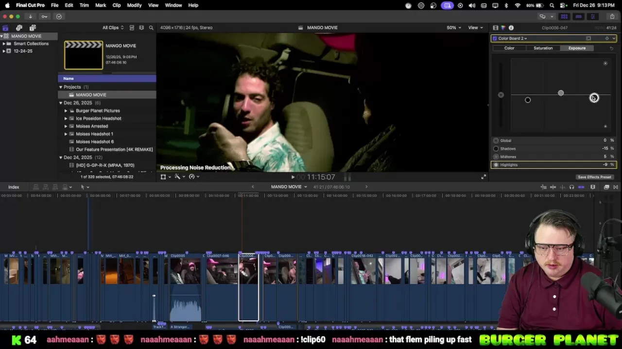Go back in timeline history arrow
Viewport: 622px width, 349px height.
pyautogui.click(x=253, y=187)
